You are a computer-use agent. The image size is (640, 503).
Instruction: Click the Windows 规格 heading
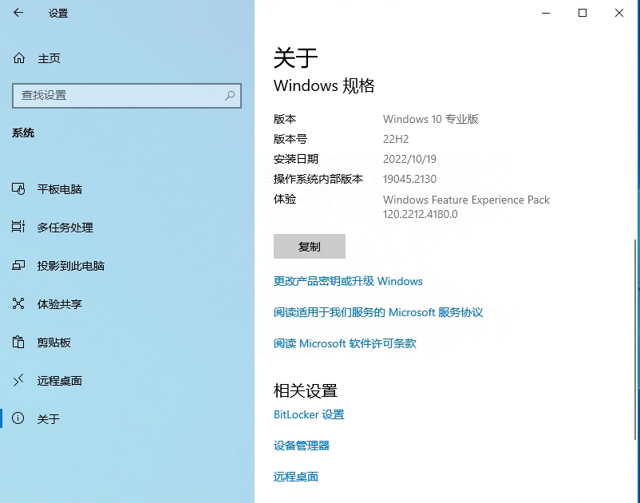[x=324, y=85]
